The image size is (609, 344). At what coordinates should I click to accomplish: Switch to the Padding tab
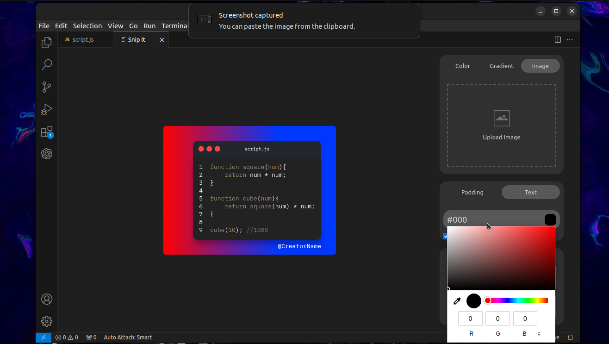(x=472, y=192)
